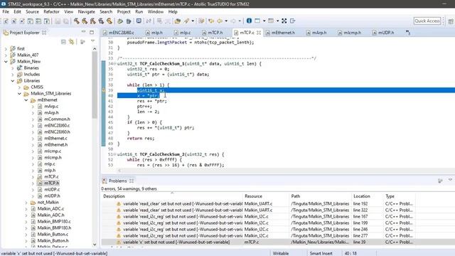Click line 48 'return res;' in editor
This screenshot has width=455, height=256.
[x=141, y=139]
